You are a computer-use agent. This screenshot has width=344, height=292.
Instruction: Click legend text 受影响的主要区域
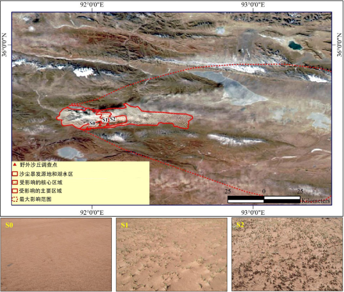pyautogui.click(x=40, y=191)
